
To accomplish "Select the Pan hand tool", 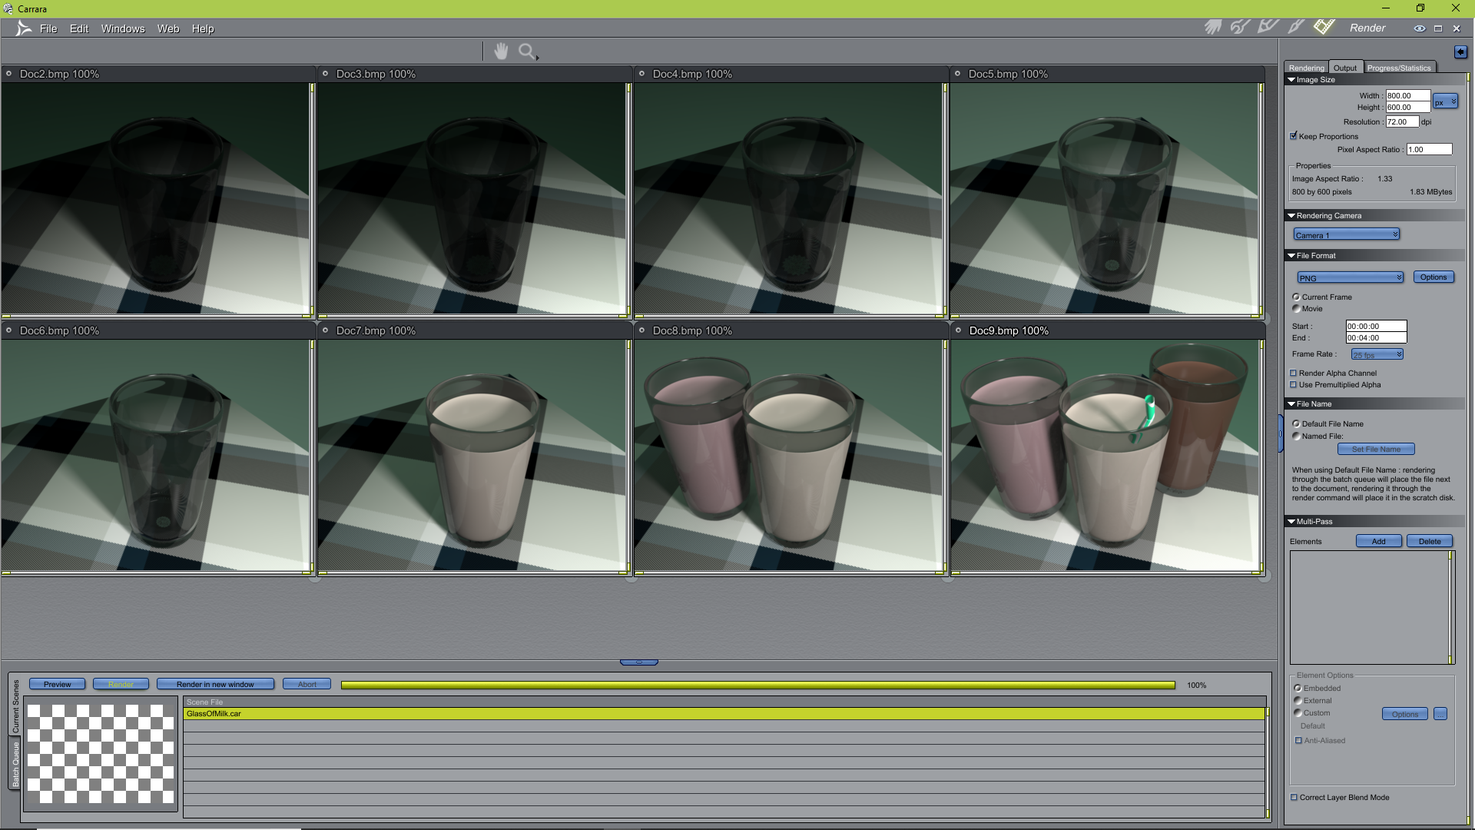I will tap(501, 51).
